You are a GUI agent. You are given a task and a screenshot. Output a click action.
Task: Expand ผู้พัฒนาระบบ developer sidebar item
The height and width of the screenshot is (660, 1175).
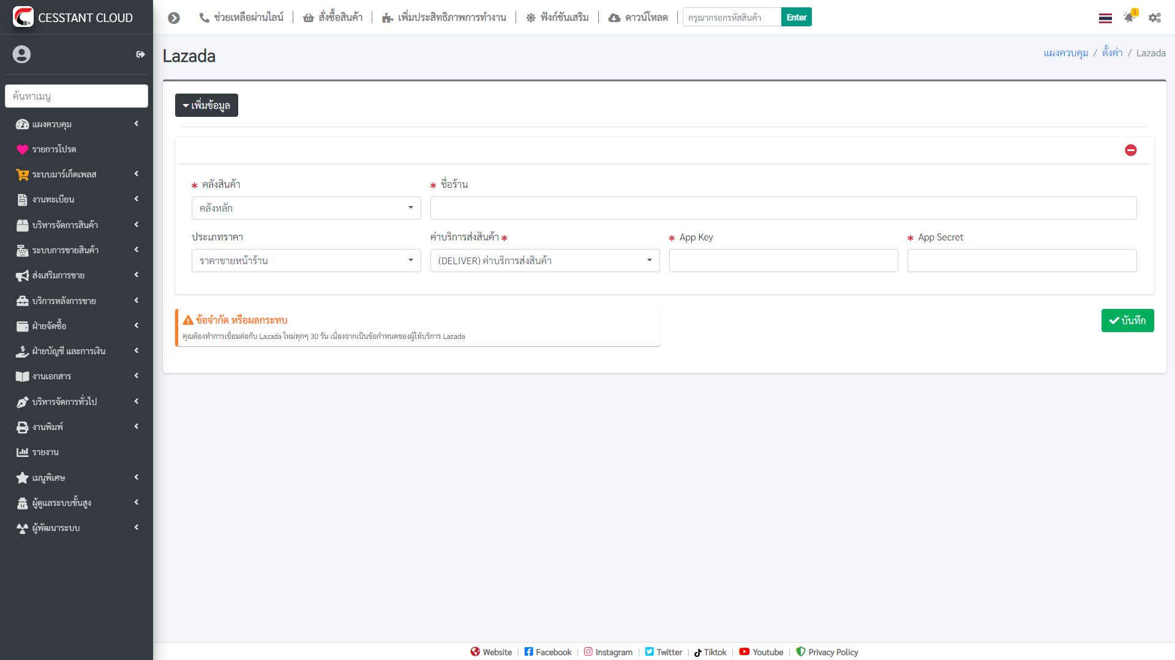pyautogui.click(x=77, y=528)
